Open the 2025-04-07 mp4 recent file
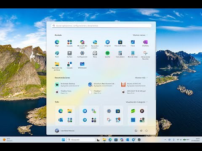The height and width of the screenshot is (151, 202). (133, 92)
